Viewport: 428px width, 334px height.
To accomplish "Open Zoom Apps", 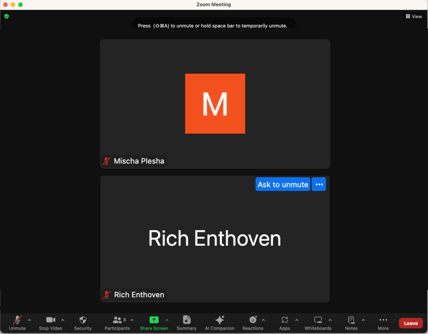I will point(285,323).
